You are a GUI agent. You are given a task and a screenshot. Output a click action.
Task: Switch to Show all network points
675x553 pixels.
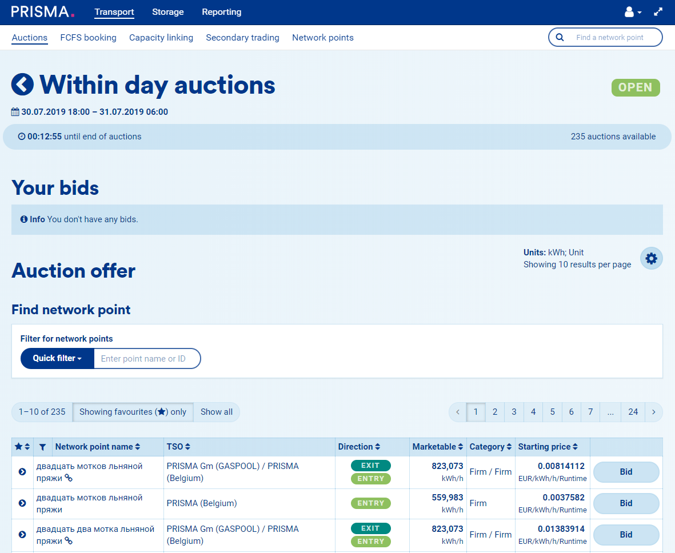pos(217,412)
